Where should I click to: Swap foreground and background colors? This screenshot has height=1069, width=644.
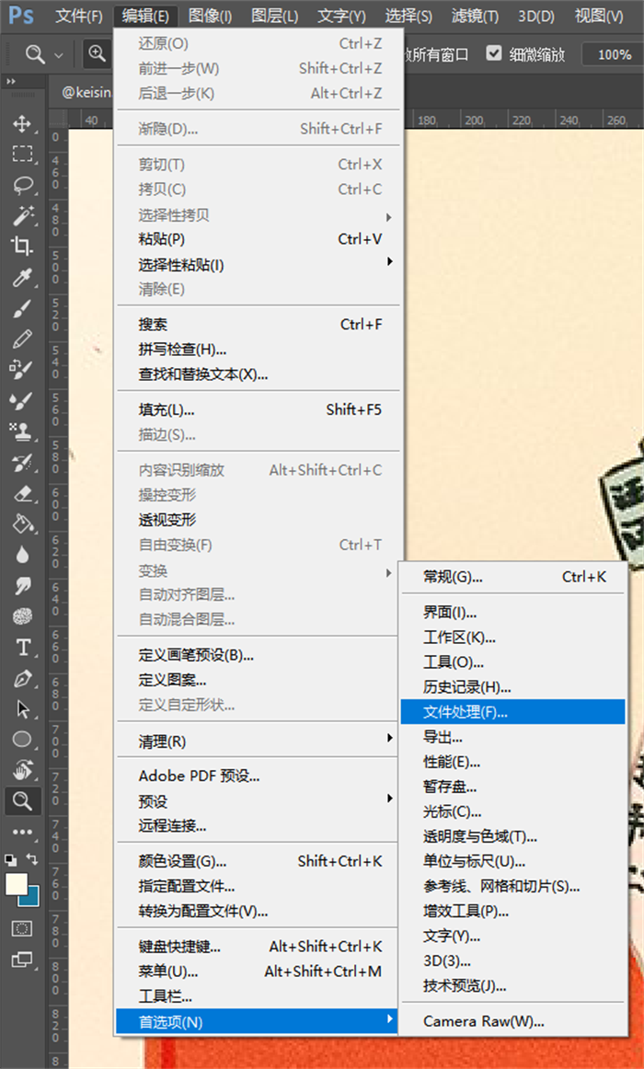pos(34,859)
